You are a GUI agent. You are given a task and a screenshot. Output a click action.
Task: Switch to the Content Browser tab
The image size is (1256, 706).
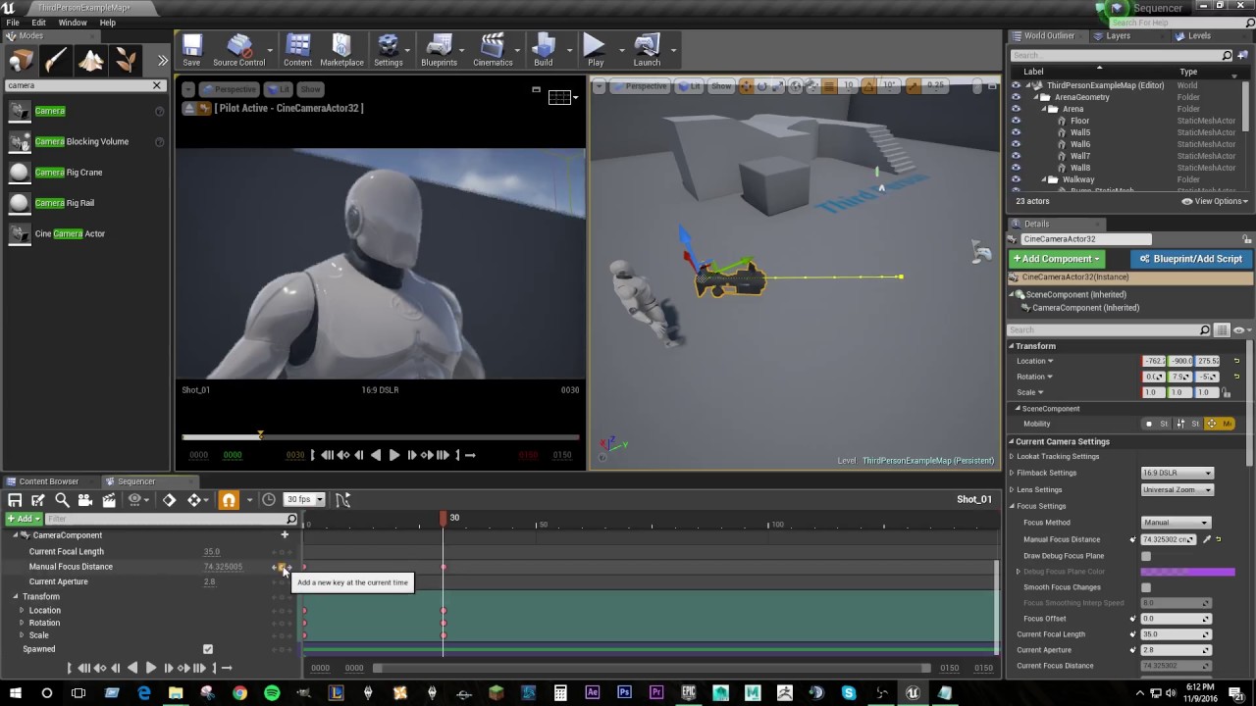coord(48,481)
